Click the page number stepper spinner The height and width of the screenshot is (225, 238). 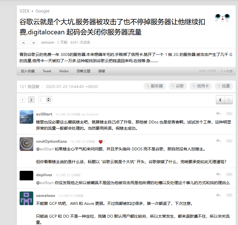[x=49, y=100]
